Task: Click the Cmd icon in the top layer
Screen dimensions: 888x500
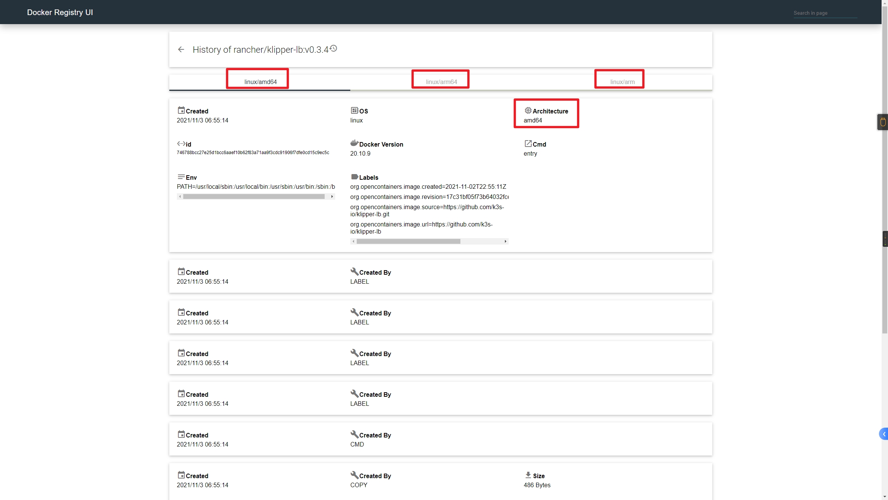Action: [528, 143]
